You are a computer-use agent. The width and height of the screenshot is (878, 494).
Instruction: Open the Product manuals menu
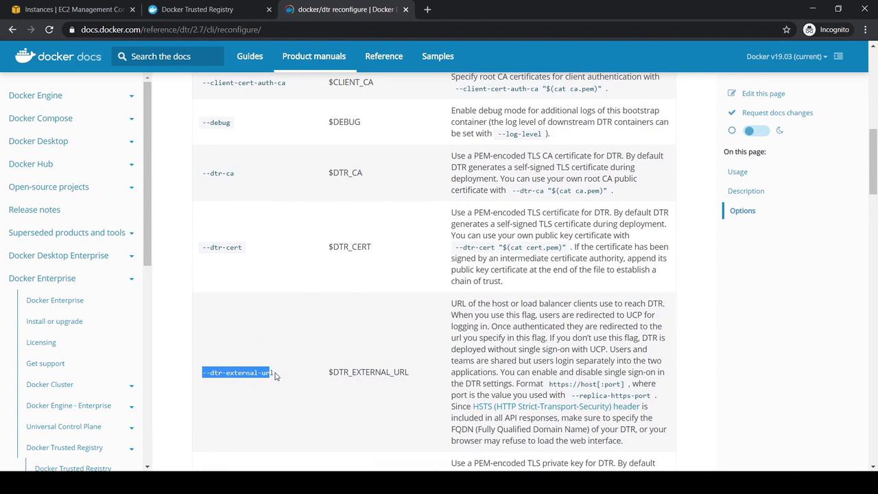[x=313, y=56]
